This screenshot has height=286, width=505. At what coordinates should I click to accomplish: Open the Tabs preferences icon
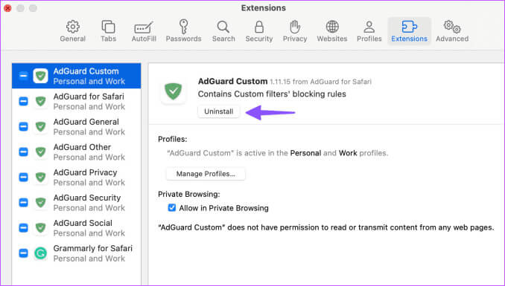(x=108, y=27)
